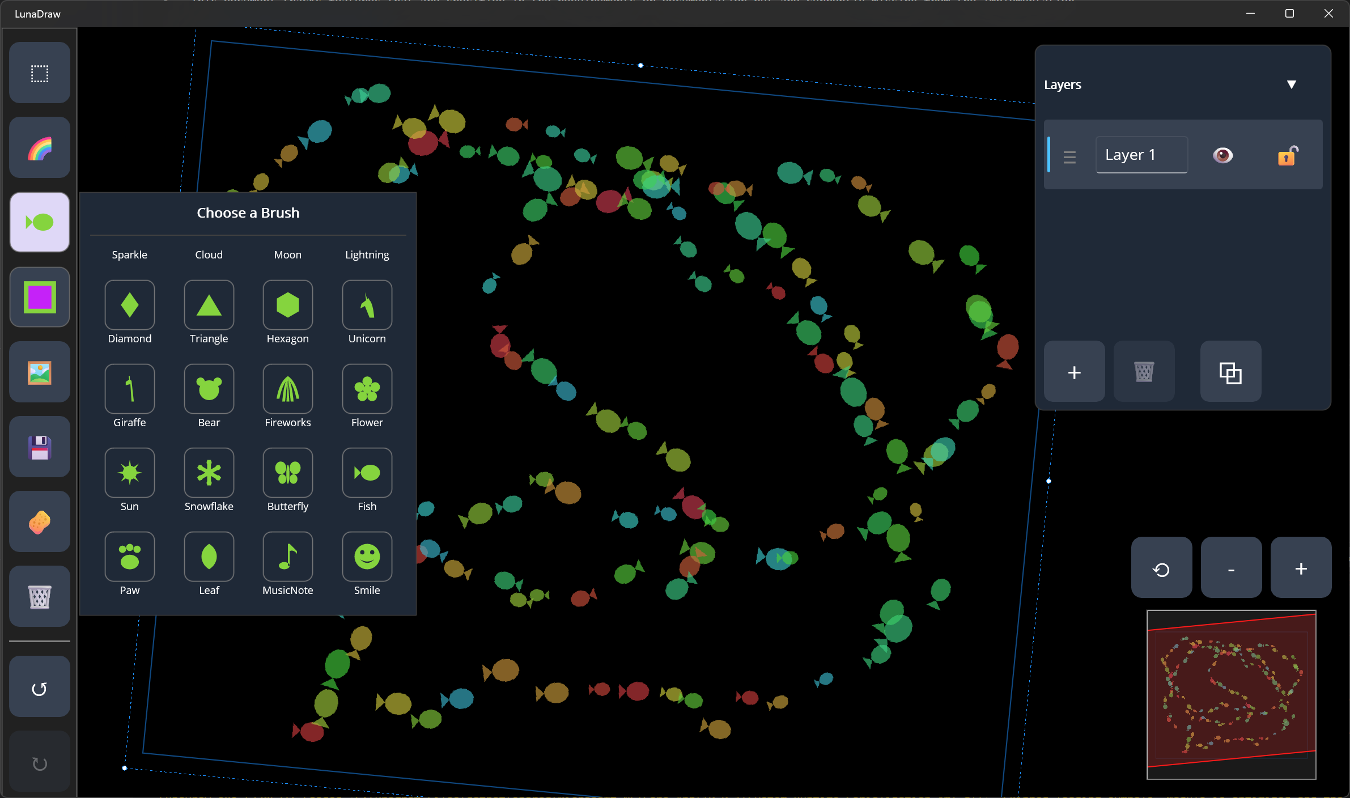Select the Moon brush entry
Viewport: 1350px width, 798px height.
tap(288, 254)
